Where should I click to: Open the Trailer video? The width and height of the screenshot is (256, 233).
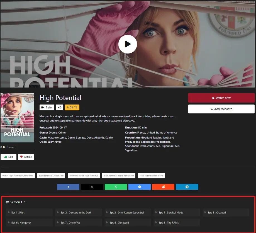click(47, 108)
